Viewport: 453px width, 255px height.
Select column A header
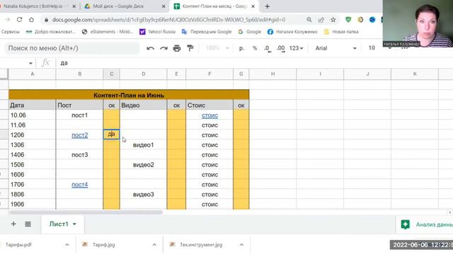tap(32, 74)
